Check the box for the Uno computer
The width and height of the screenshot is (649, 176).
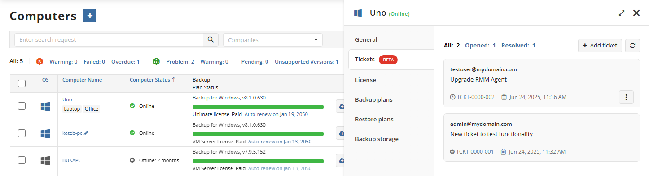pos(22,106)
